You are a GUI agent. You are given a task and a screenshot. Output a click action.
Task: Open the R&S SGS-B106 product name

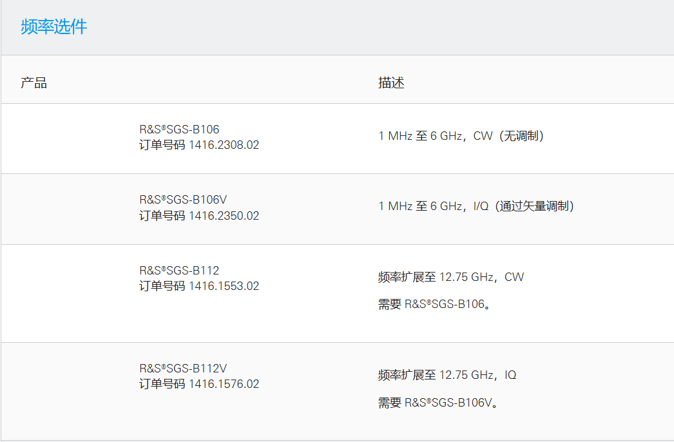pyautogui.click(x=179, y=130)
